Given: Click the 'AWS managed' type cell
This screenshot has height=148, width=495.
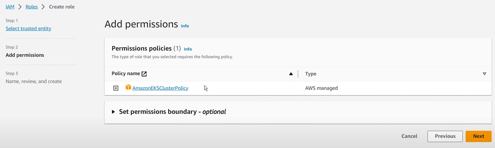Looking at the screenshot, I should (322, 88).
